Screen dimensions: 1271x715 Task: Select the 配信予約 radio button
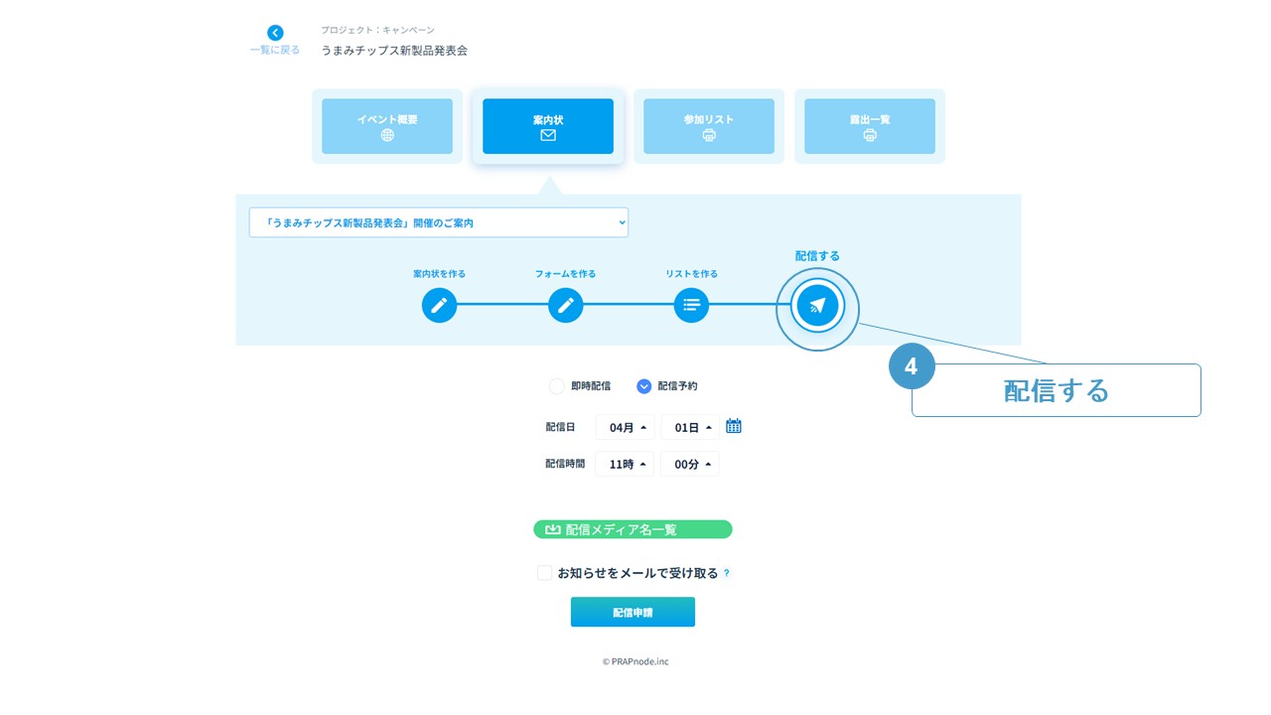point(643,386)
